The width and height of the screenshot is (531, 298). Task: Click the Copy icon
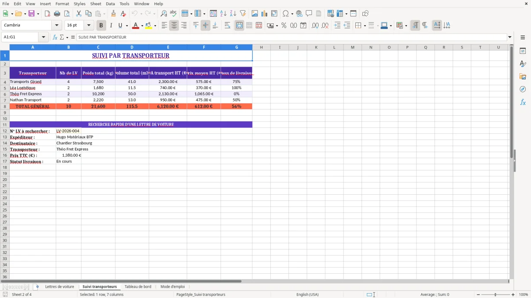[88, 14]
